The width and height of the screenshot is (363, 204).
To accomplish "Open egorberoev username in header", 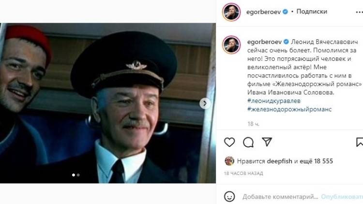I will click(x=263, y=12).
